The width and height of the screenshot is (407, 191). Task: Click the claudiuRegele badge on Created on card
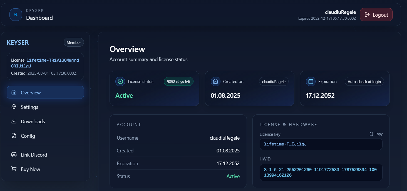(x=274, y=82)
